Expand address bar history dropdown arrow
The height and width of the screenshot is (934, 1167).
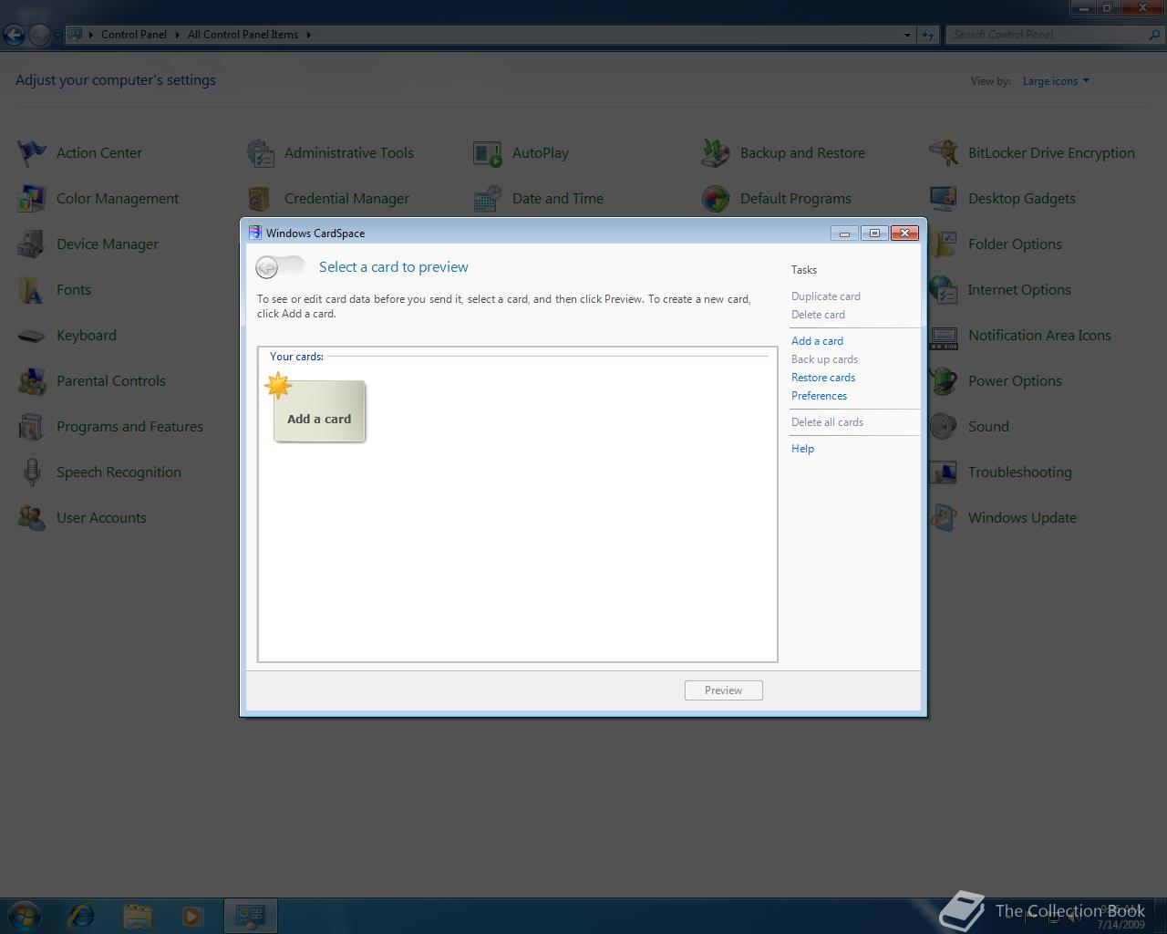pos(907,35)
